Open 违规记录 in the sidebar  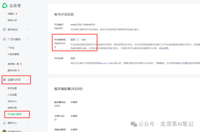click(12, 108)
